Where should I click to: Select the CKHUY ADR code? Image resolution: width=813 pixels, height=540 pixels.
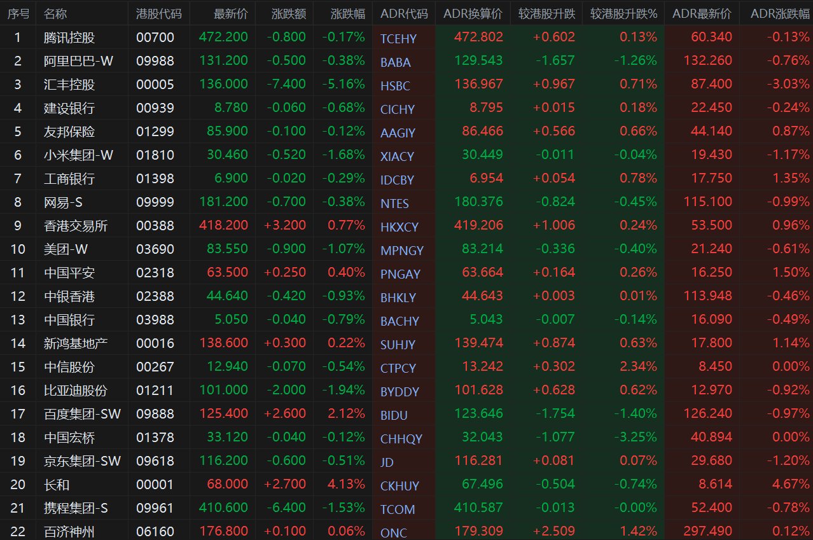point(400,486)
